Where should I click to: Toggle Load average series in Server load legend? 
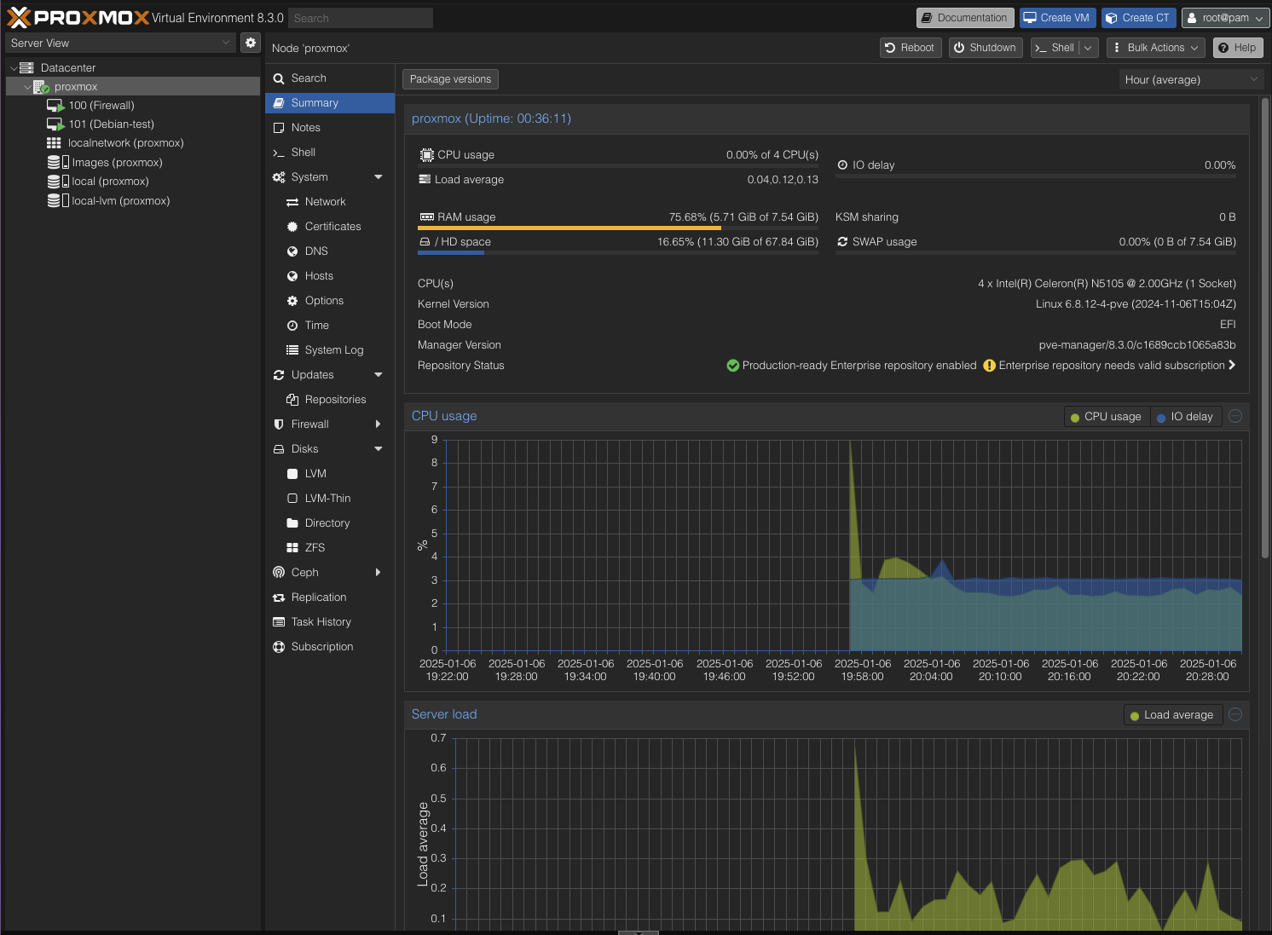(1173, 715)
